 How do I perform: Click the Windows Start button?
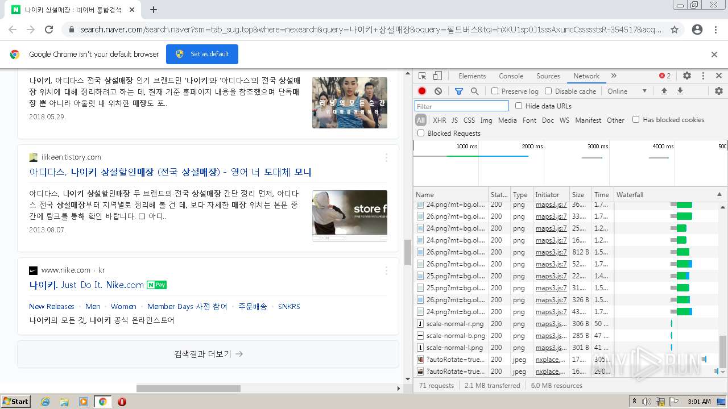(x=15, y=401)
